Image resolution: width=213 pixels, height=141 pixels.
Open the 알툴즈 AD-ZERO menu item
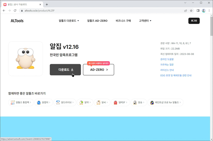97,21
